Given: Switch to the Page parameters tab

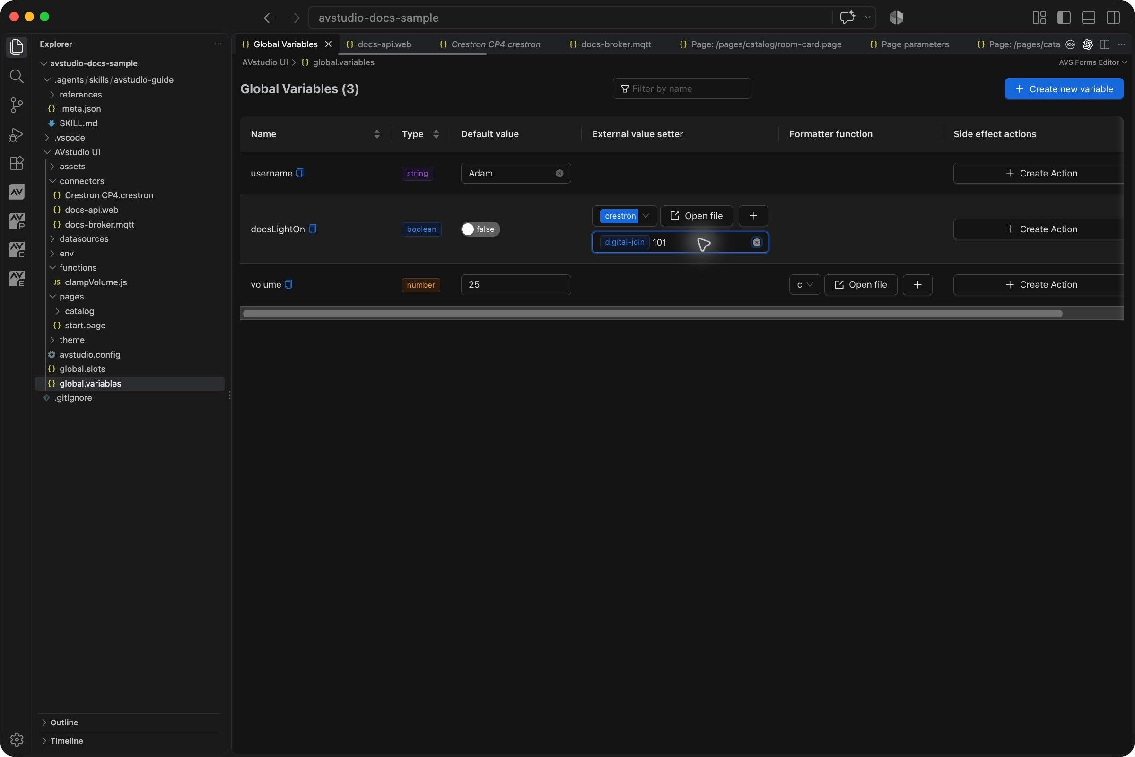Looking at the screenshot, I should (915, 44).
